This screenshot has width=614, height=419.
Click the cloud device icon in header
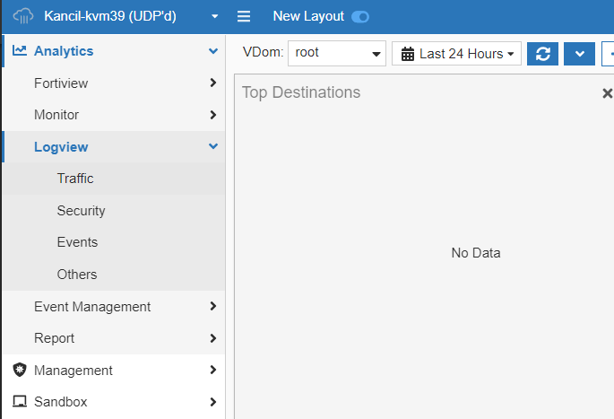[x=23, y=16]
